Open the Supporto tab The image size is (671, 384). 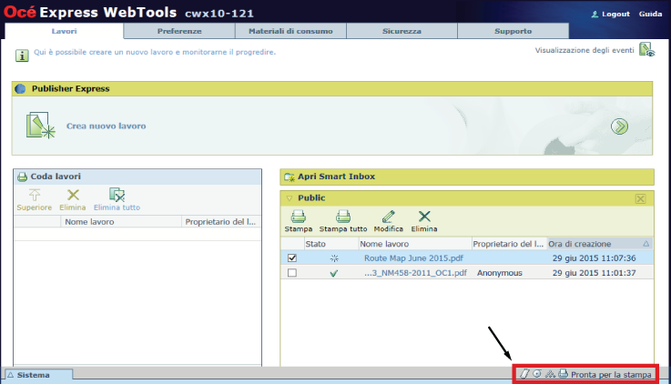point(513,31)
